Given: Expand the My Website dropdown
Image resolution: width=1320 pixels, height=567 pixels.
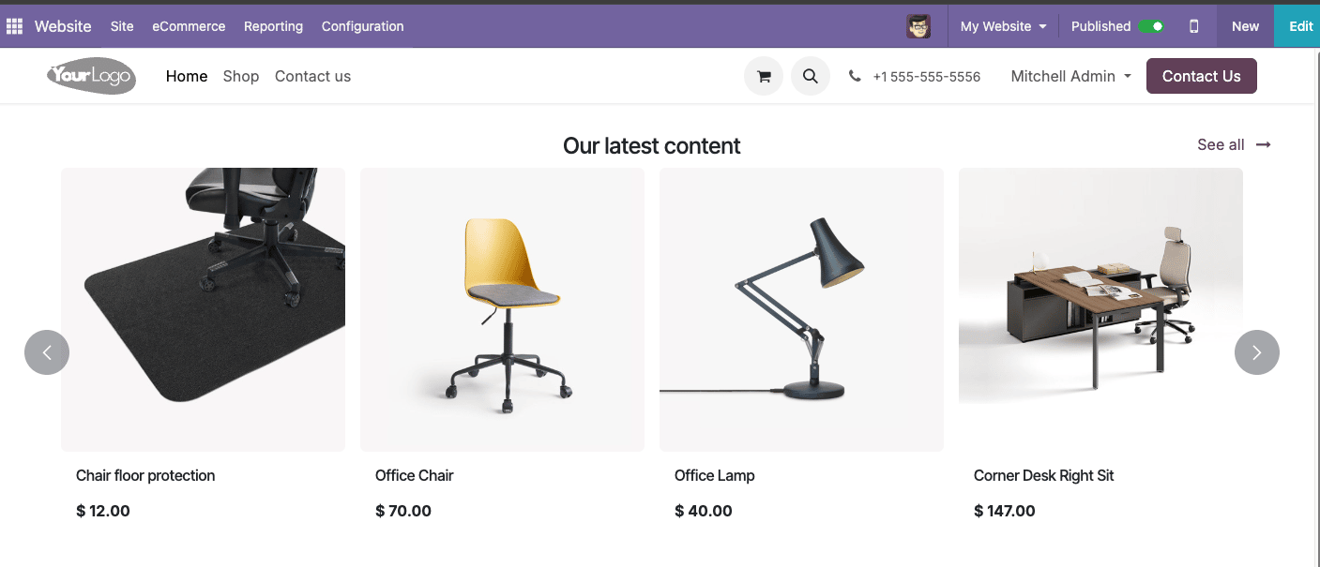Looking at the screenshot, I should (x=1003, y=26).
